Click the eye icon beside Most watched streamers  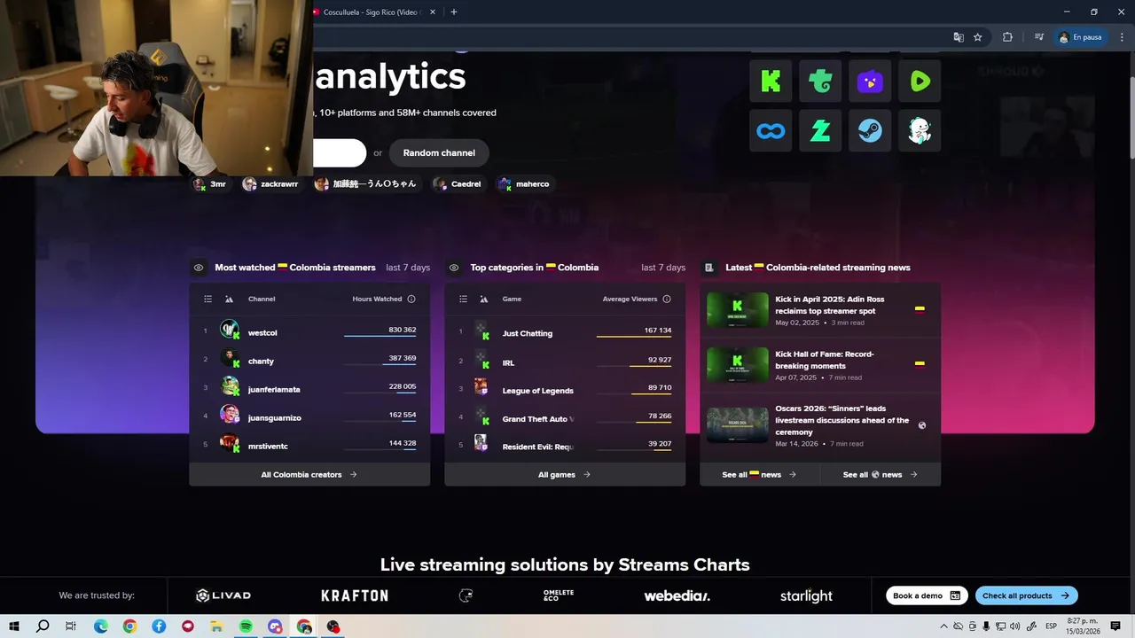[199, 268]
